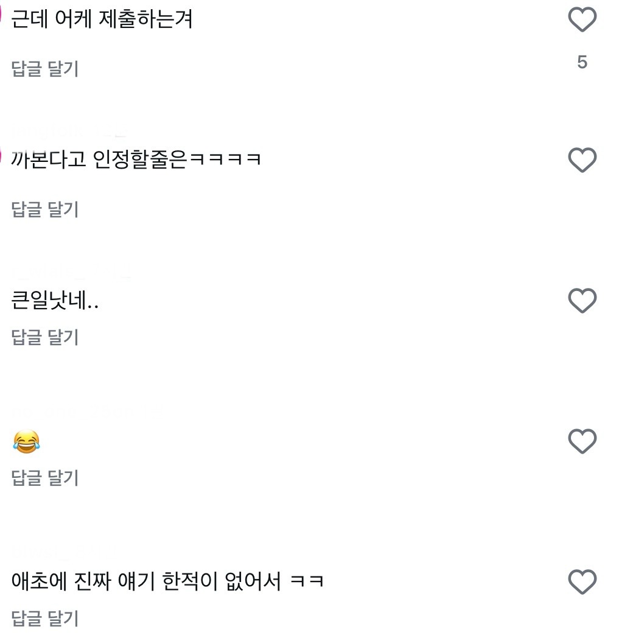Open 답글 달기 under '애초에 진짜 얘기' comment
The image size is (633, 638).
coord(45,619)
